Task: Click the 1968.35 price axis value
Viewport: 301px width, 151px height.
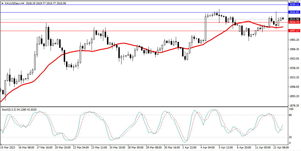Action: click(x=294, y=49)
